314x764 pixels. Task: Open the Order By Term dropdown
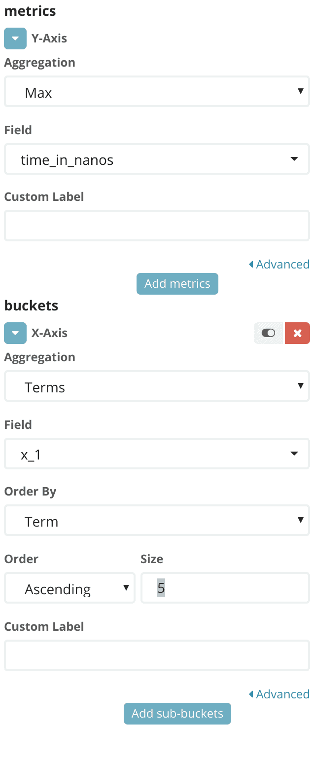click(157, 521)
